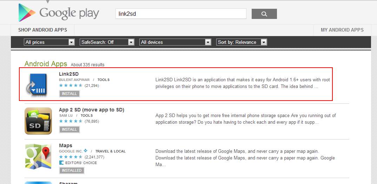Open developer Sam Lu's page
Screen dimensions: 377x184
point(66,116)
